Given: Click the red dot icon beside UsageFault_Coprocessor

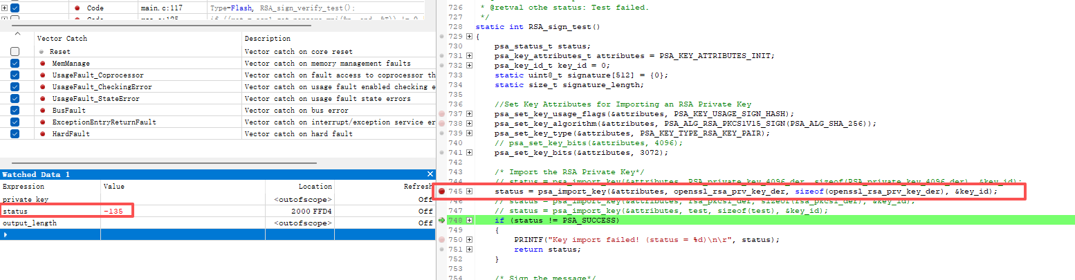Looking at the screenshot, I should click(43, 75).
